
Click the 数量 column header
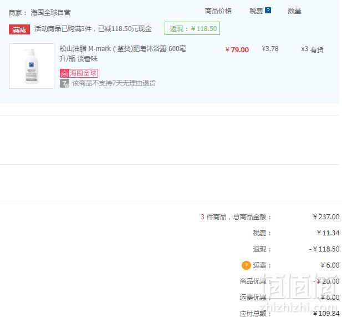pyautogui.click(x=294, y=11)
